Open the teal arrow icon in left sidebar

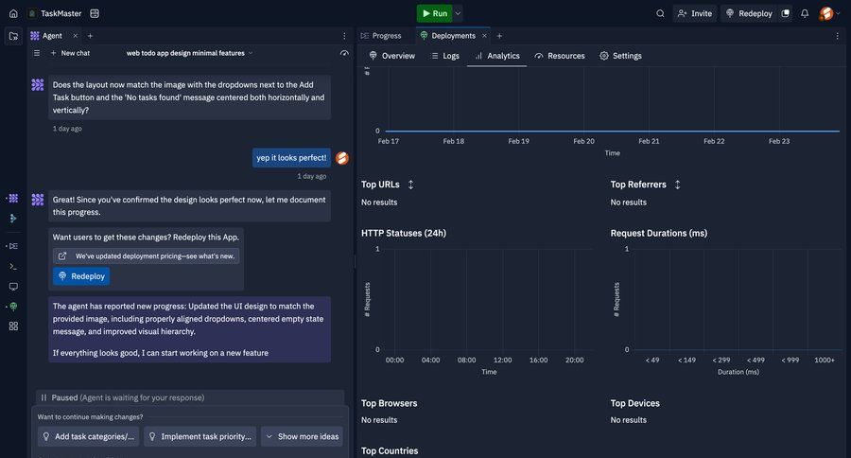[x=13, y=219]
